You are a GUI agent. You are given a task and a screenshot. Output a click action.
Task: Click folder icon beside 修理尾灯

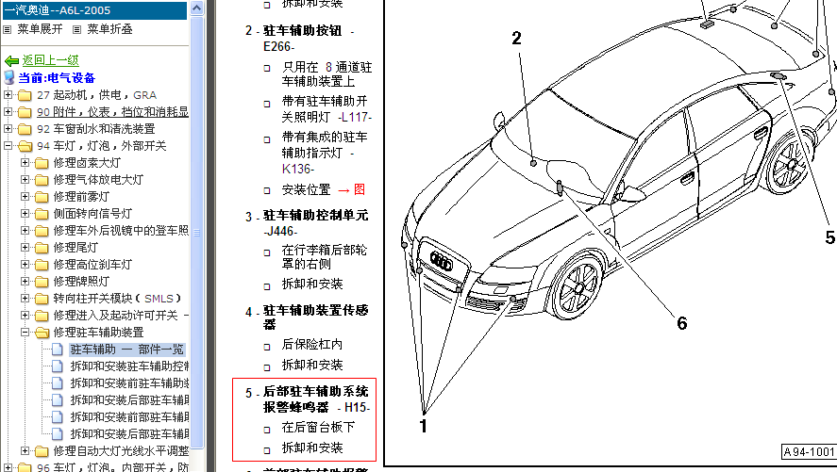click(x=42, y=248)
